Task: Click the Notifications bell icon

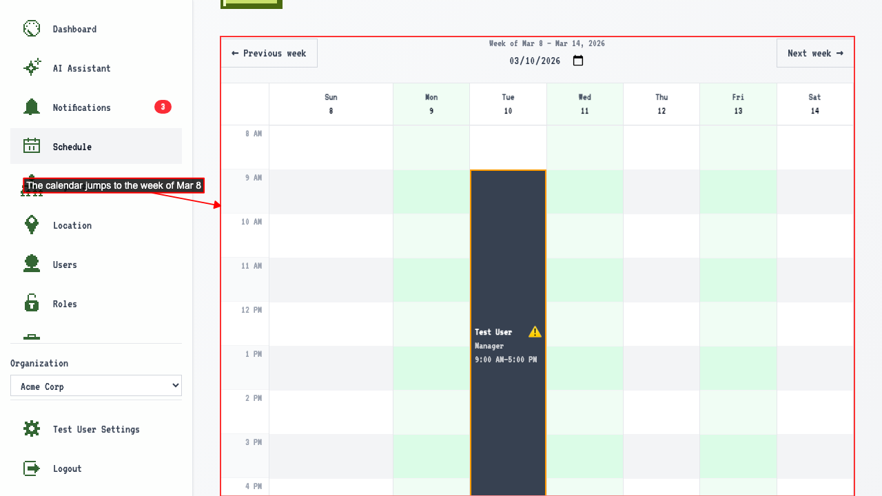Action: click(x=32, y=107)
